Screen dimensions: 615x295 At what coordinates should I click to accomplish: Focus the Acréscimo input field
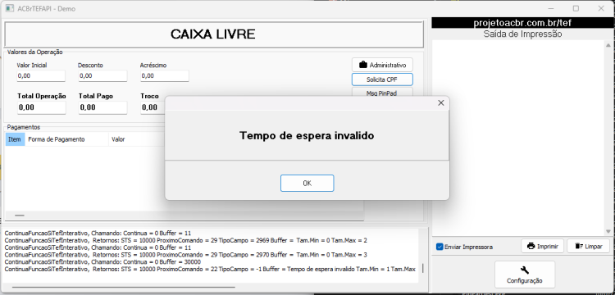pyautogui.click(x=164, y=76)
